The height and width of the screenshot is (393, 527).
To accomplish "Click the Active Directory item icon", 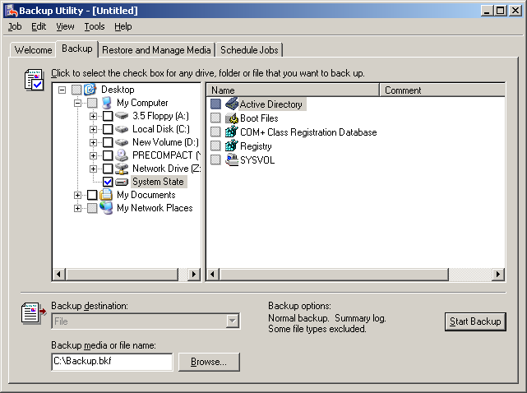I will 232,104.
